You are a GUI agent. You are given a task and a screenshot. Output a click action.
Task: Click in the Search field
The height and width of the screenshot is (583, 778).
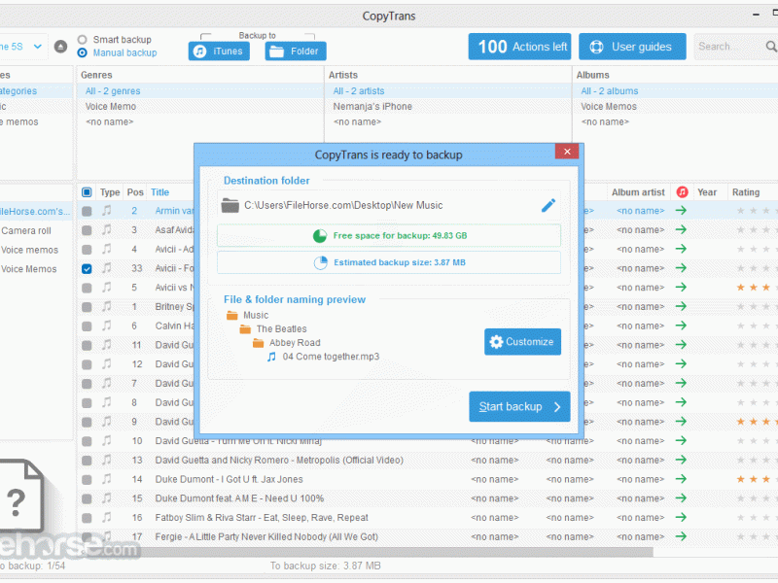point(728,47)
